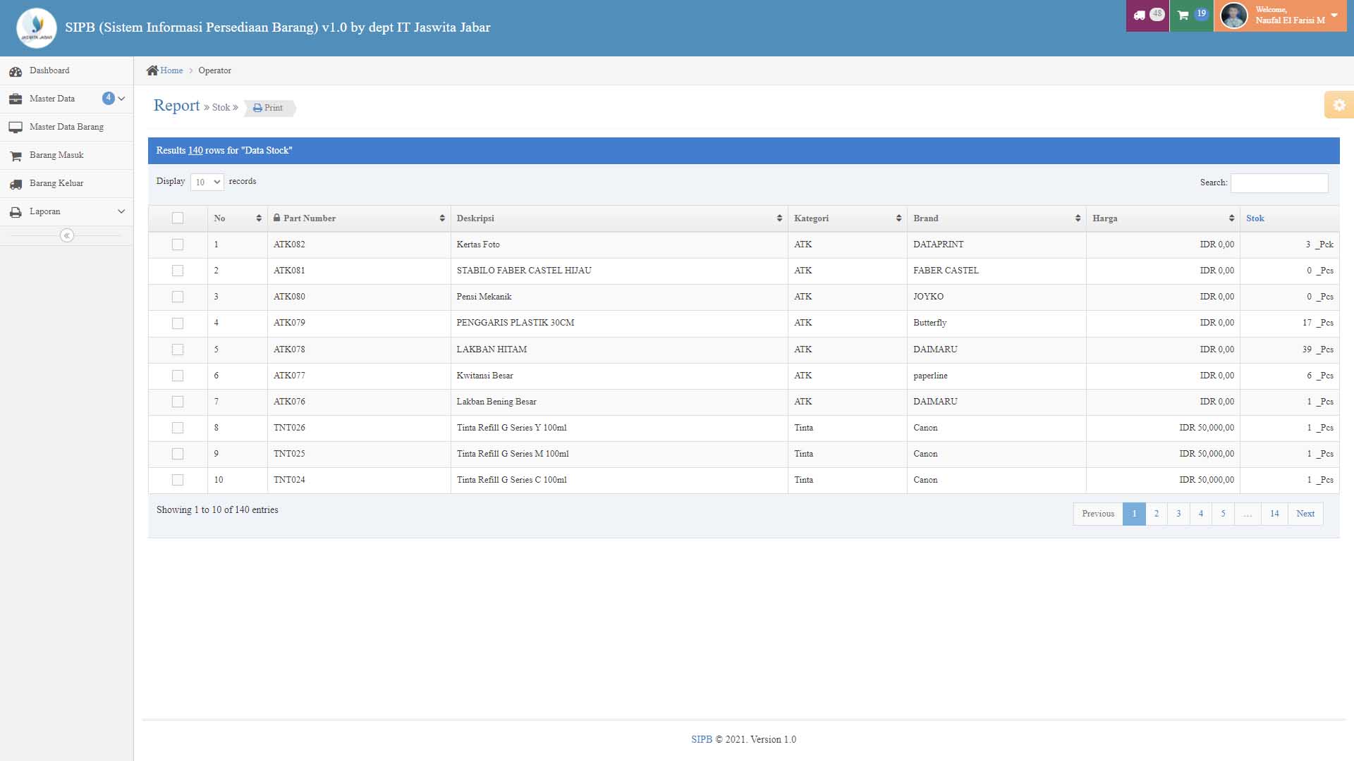Open the shopping cart notifications icon
The width and height of the screenshot is (1354, 761).
[x=1183, y=16]
